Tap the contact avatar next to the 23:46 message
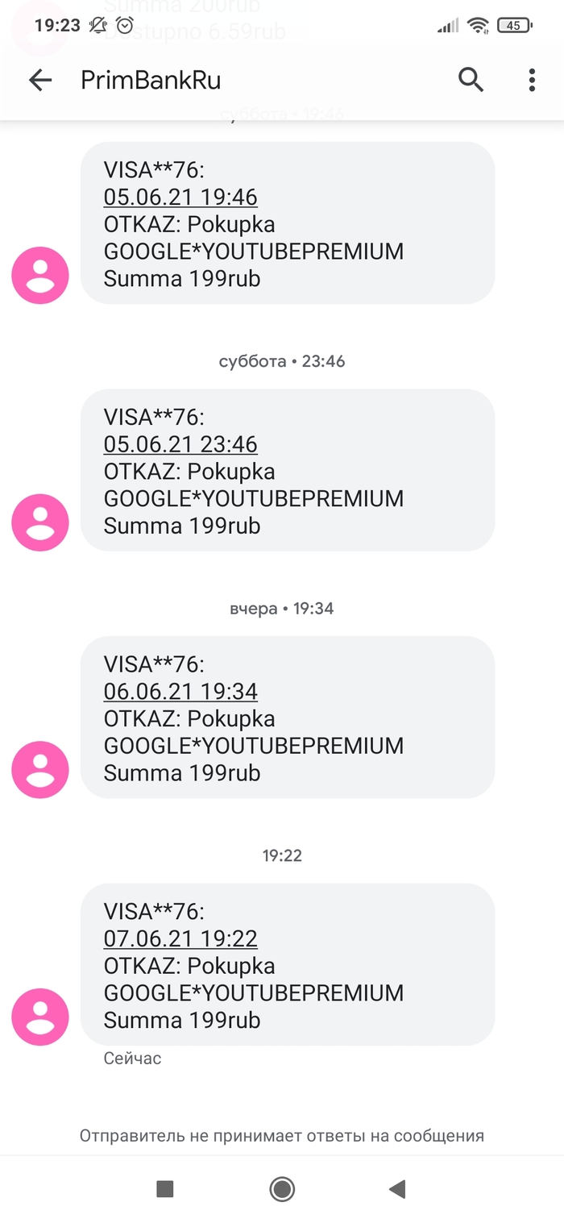This screenshot has height=1223, width=564. click(39, 522)
